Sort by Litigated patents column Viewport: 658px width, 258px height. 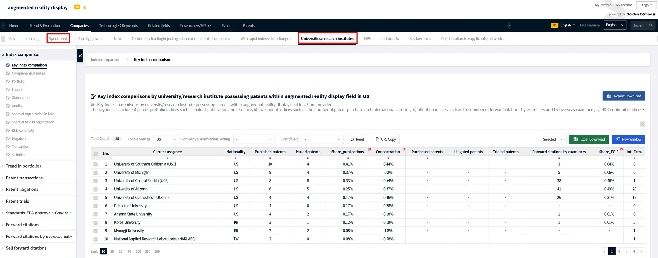(x=468, y=158)
